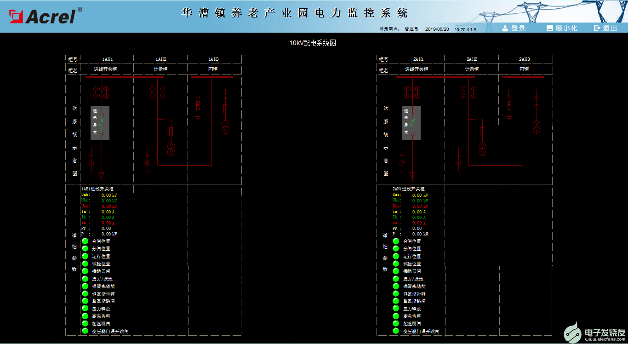
Task: Click the 1AH1 压力释放 indicator light
Action: pos(85,309)
